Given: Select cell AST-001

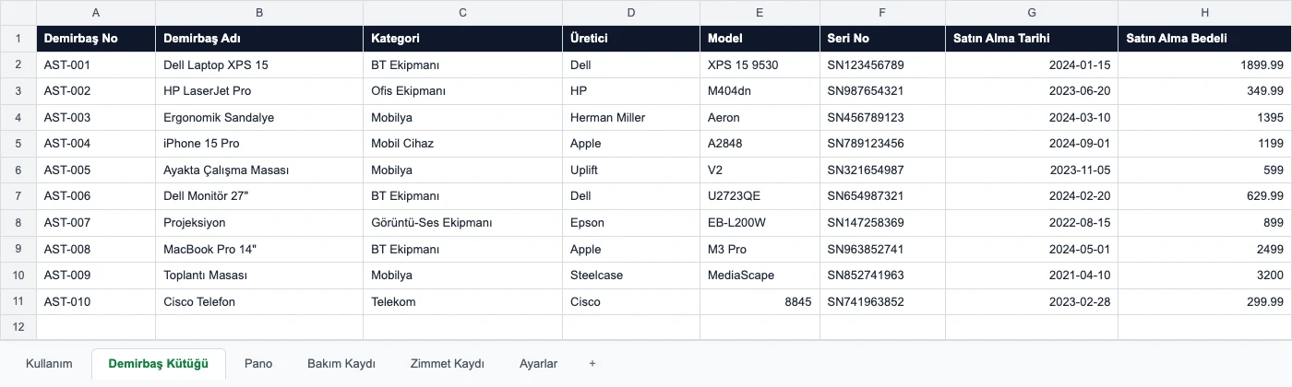Looking at the screenshot, I should tap(96, 65).
